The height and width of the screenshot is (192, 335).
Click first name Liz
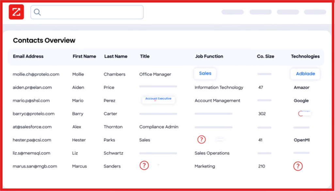pos(75,153)
